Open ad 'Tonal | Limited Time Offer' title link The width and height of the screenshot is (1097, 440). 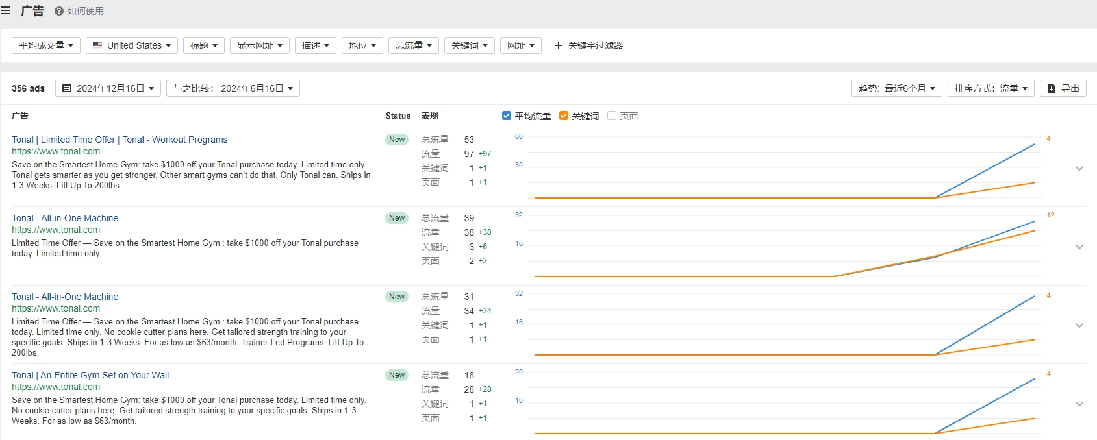120,140
